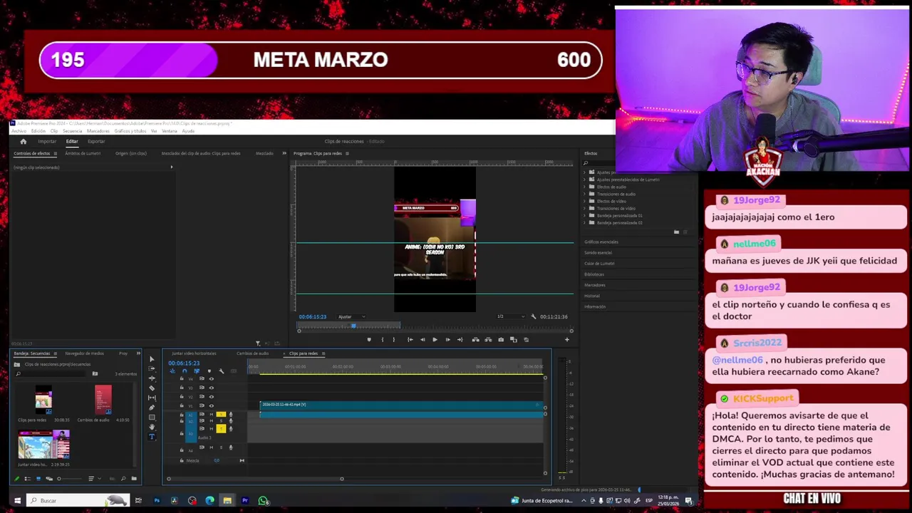Open Gráficos esenciales panel
912x513 pixels.
[x=601, y=242]
